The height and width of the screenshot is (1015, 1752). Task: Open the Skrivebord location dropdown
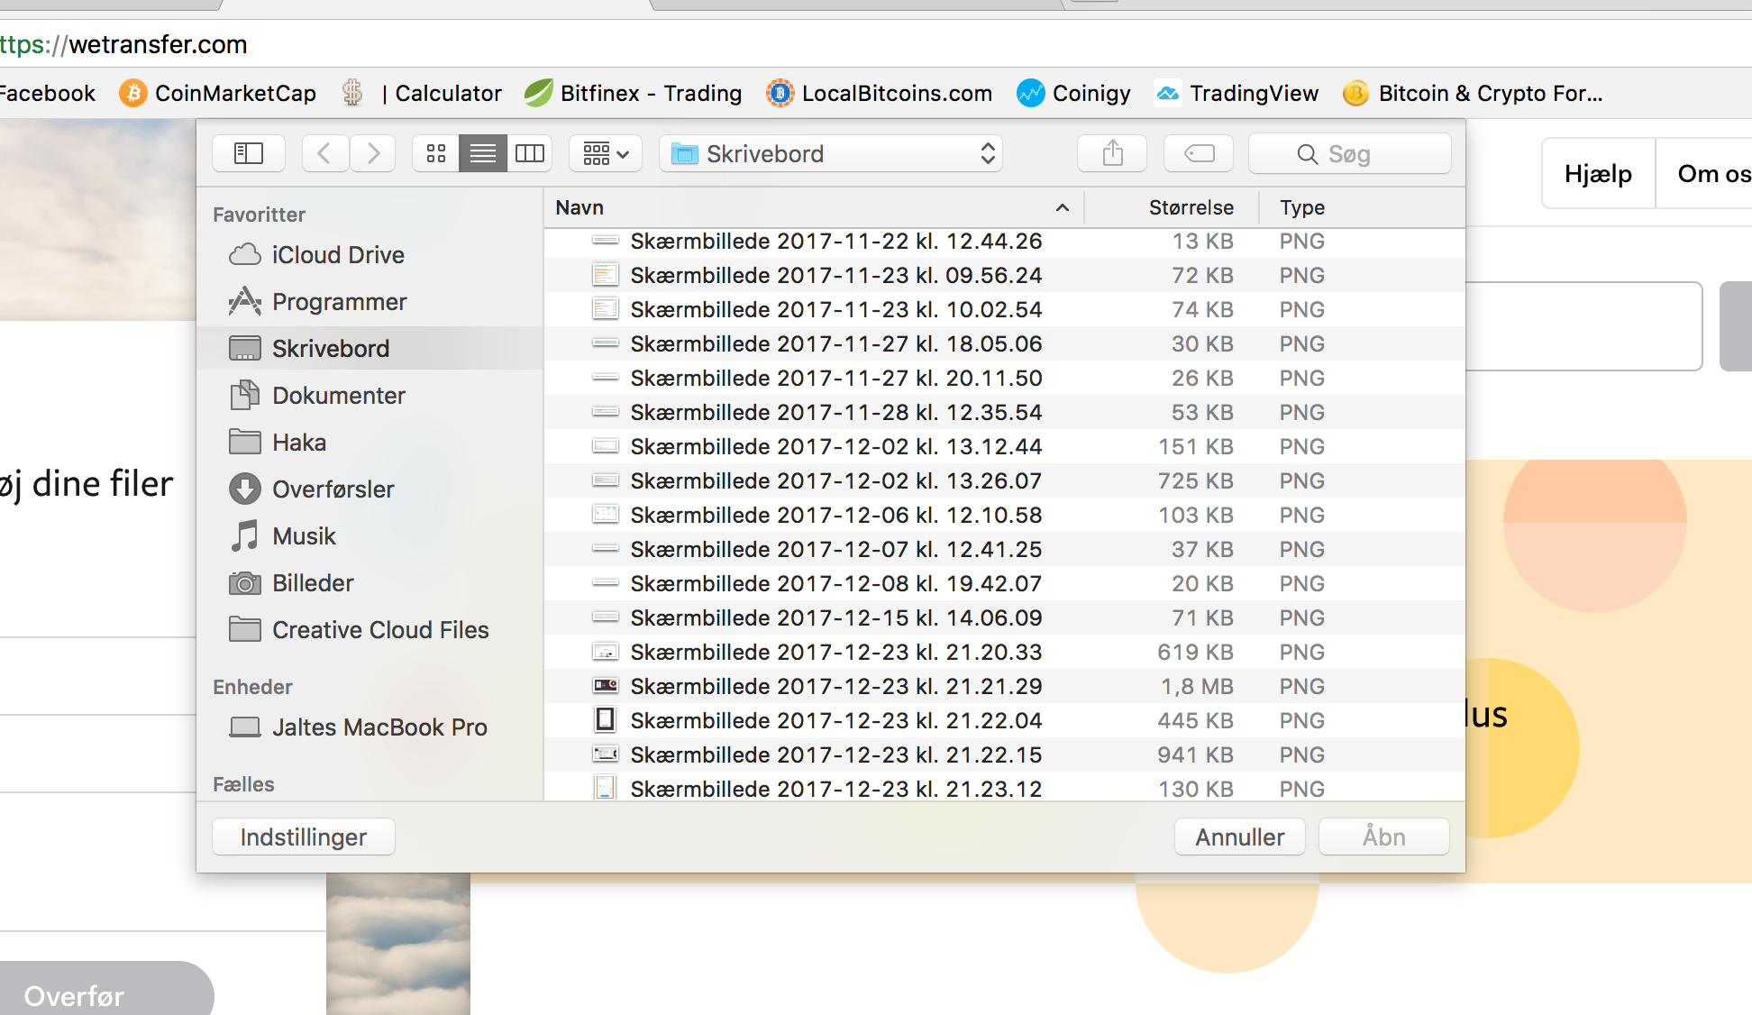(x=831, y=154)
